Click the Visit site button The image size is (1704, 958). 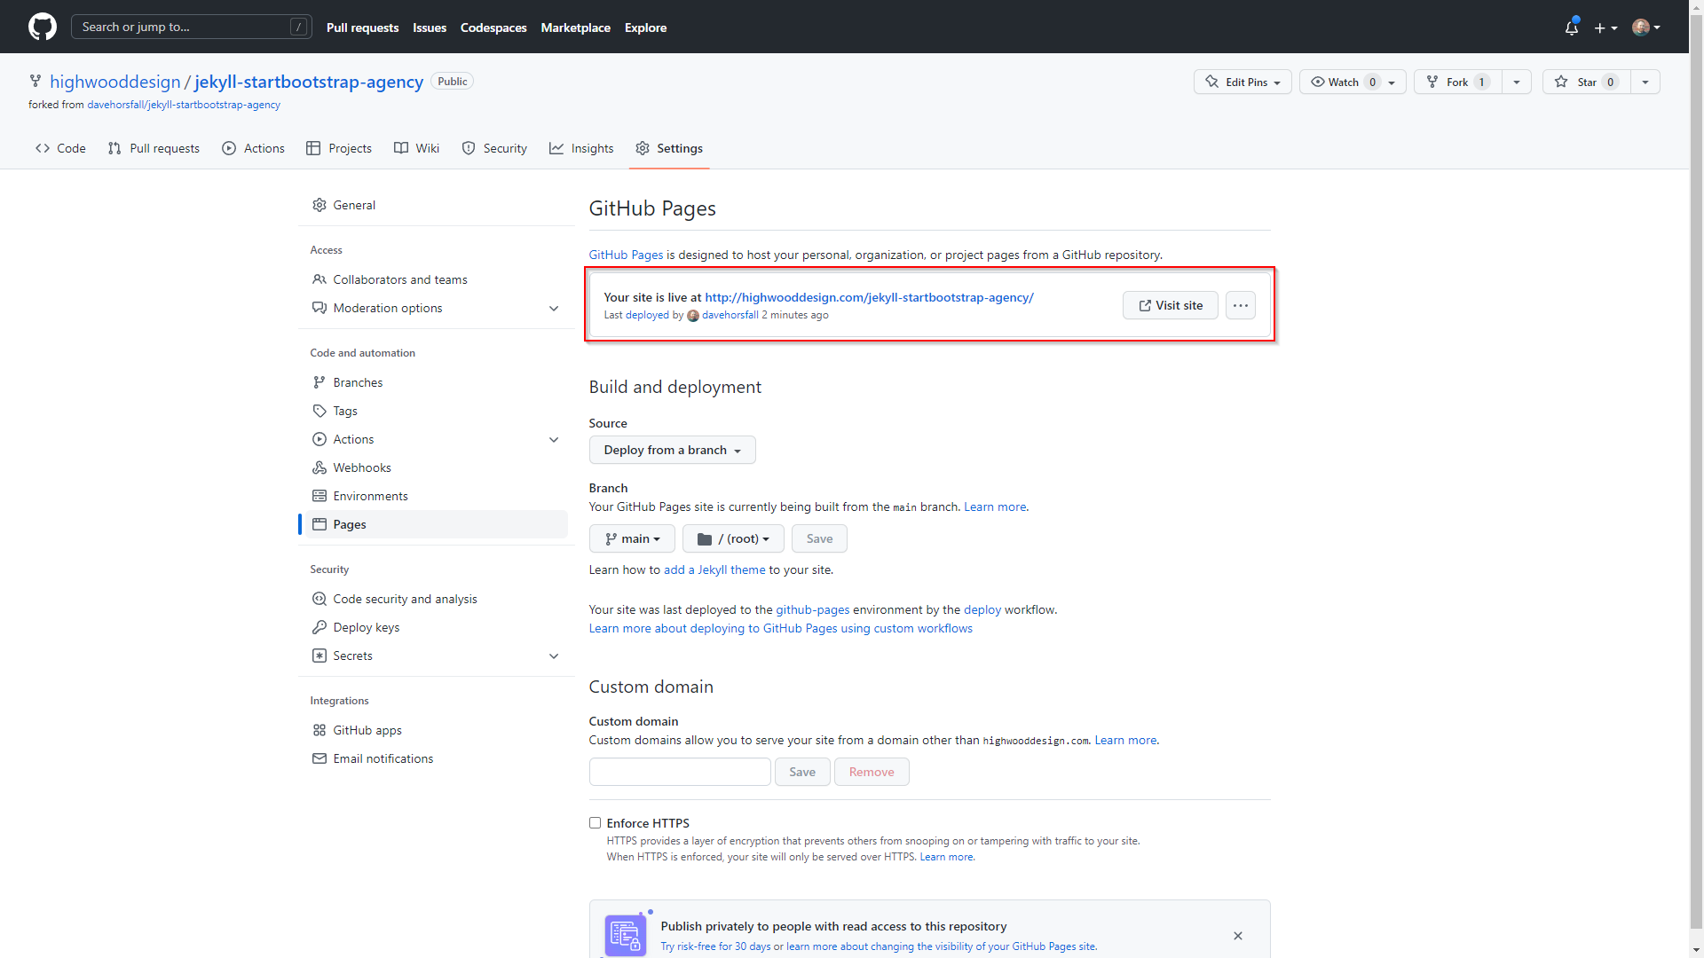(x=1170, y=305)
